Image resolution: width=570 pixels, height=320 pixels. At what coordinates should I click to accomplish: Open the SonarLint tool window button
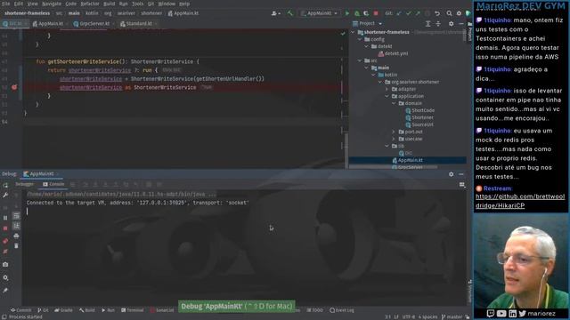pos(162,310)
